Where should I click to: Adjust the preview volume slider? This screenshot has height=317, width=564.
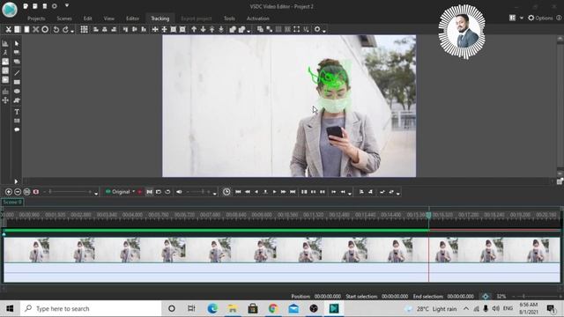(x=198, y=192)
